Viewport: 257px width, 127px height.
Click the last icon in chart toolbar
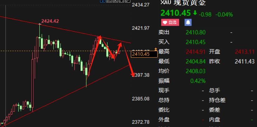pyautogui.click(x=128, y=1)
